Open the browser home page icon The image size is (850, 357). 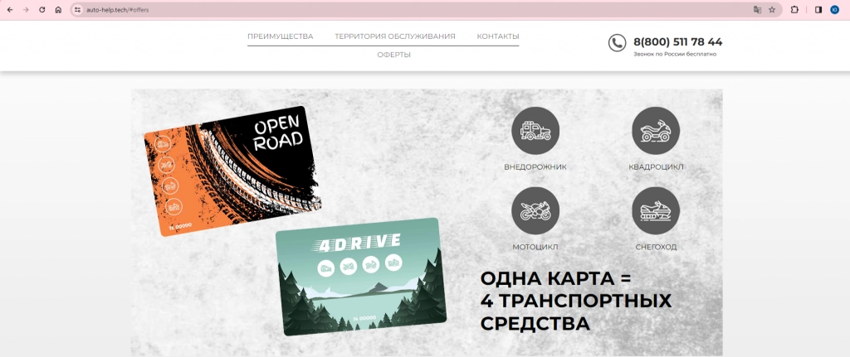tap(58, 10)
